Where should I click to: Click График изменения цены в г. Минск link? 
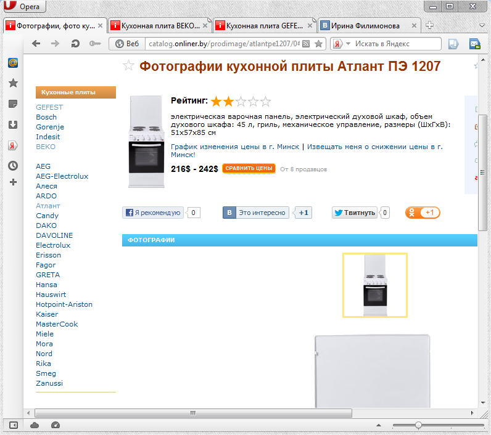click(x=235, y=147)
